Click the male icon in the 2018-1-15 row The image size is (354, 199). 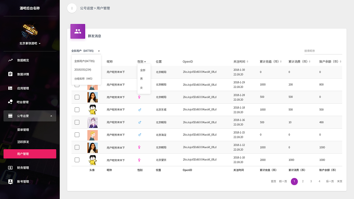click(140, 135)
